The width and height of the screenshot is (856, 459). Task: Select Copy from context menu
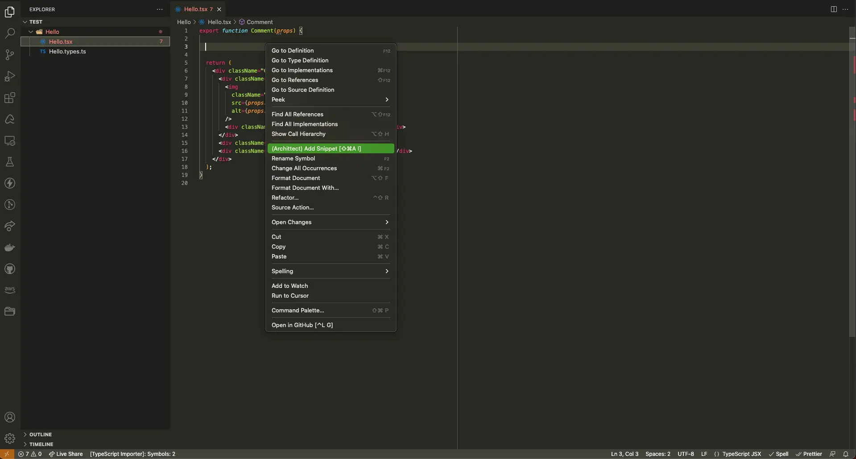pos(331,247)
